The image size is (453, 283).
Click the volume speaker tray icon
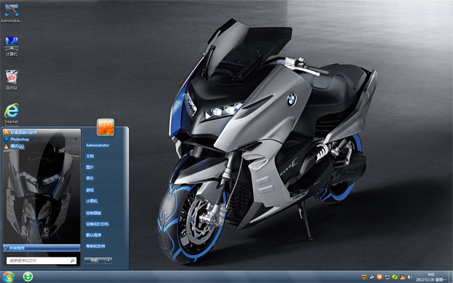(x=410, y=277)
